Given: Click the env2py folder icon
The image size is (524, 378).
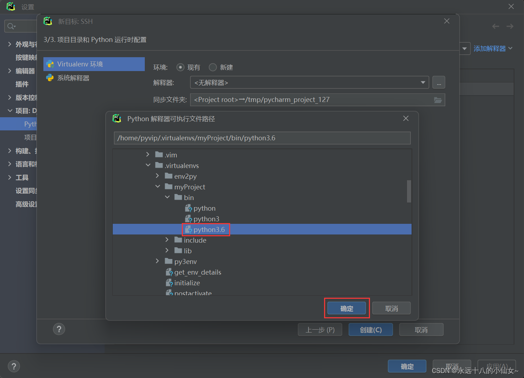Looking at the screenshot, I should click(x=169, y=176).
